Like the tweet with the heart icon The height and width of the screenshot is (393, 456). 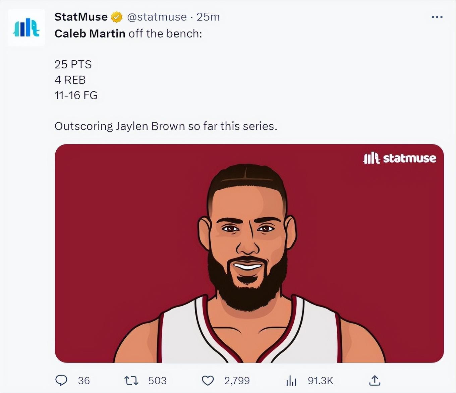[208, 381]
